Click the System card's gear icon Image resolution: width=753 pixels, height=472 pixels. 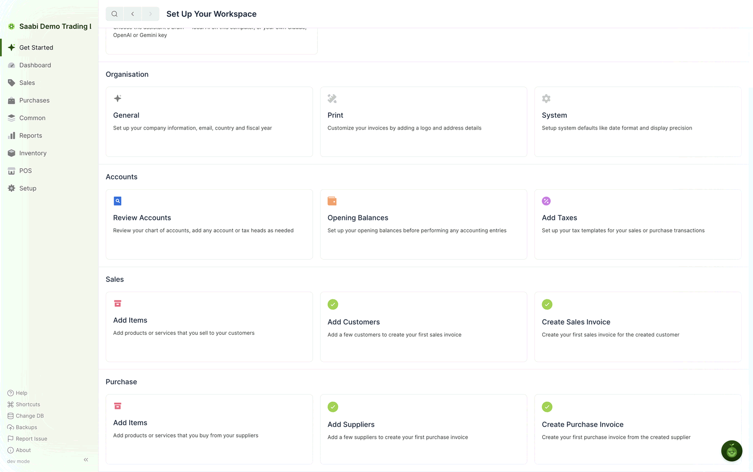[x=546, y=98]
